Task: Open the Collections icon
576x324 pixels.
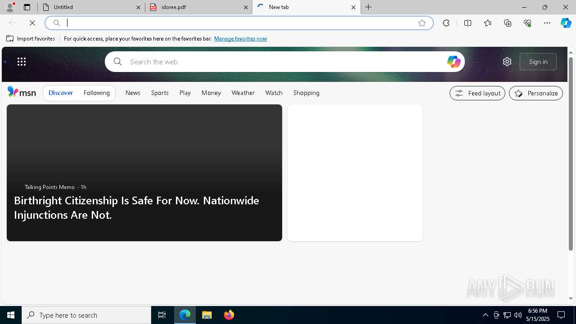Action: 508,23
